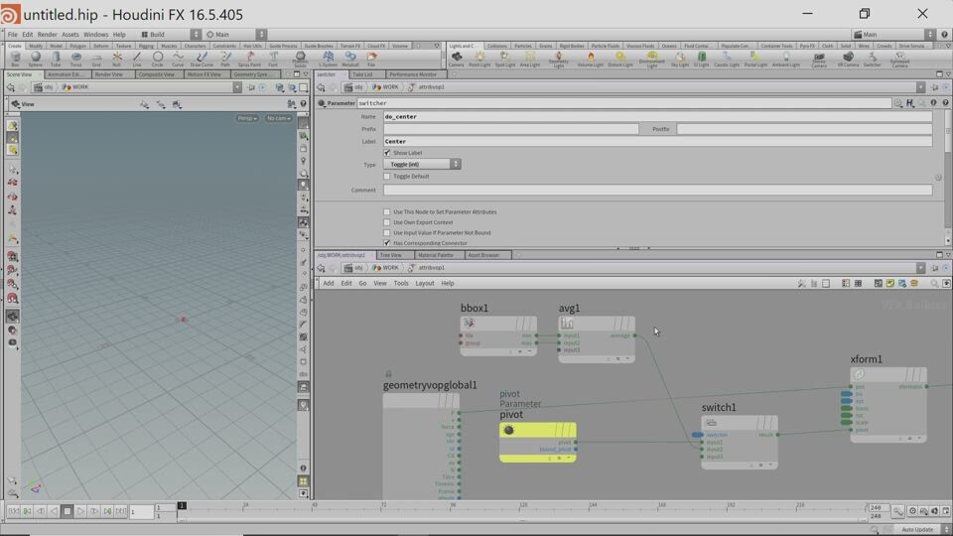This screenshot has width=953, height=536.
Task: Switch to the Tree View tab
Action: point(391,255)
